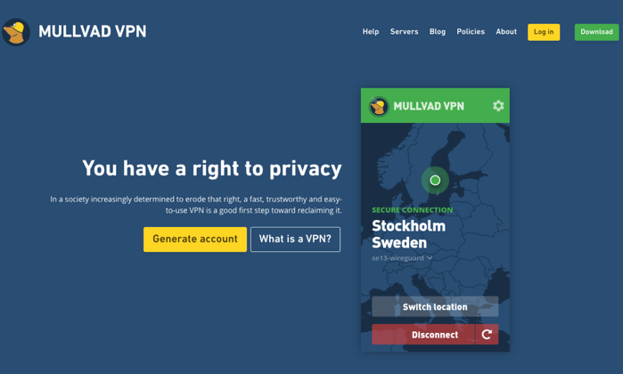
Task: Go to the Servers page
Action: [x=404, y=32]
